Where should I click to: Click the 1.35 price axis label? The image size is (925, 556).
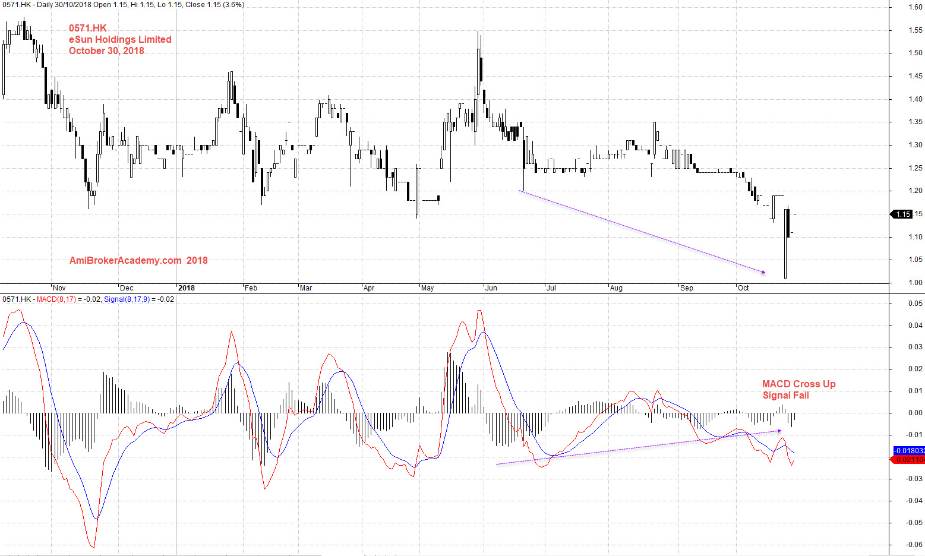(915, 122)
